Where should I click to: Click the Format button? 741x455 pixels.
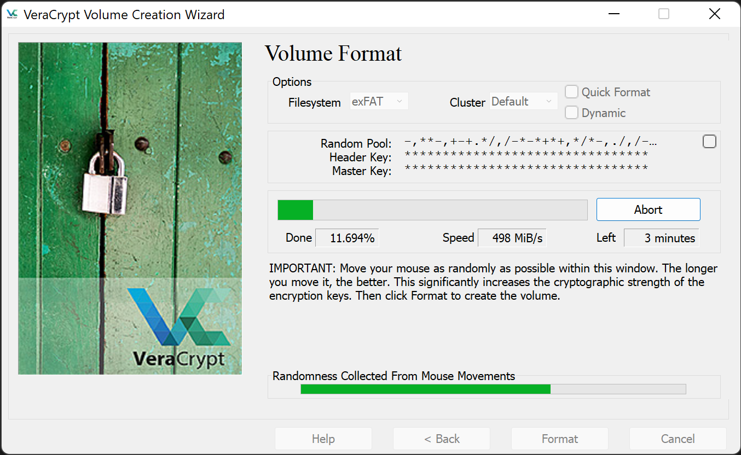559,439
